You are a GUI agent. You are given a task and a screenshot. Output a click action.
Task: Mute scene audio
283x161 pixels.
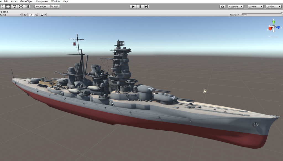pos(36,15)
